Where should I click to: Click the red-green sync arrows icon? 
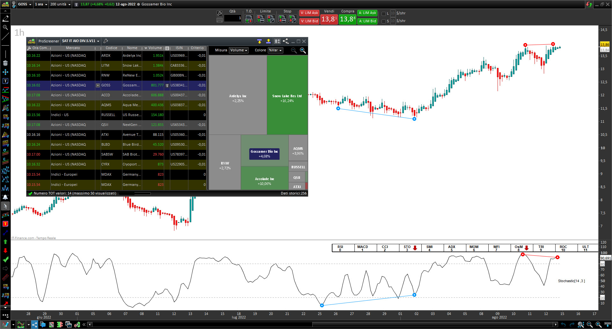[589, 4]
